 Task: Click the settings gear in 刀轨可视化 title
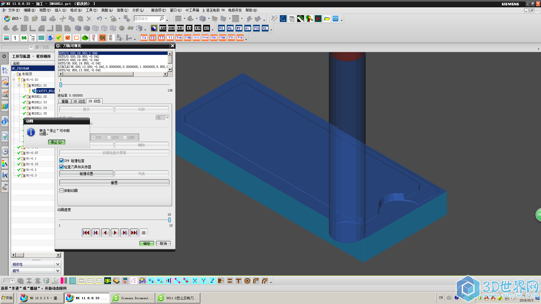click(x=58, y=46)
